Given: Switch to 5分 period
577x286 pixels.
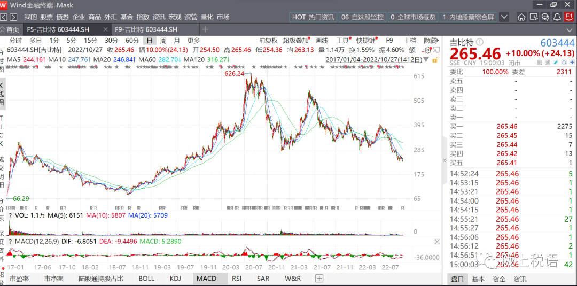Looking at the screenshot, I should (x=72, y=41).
